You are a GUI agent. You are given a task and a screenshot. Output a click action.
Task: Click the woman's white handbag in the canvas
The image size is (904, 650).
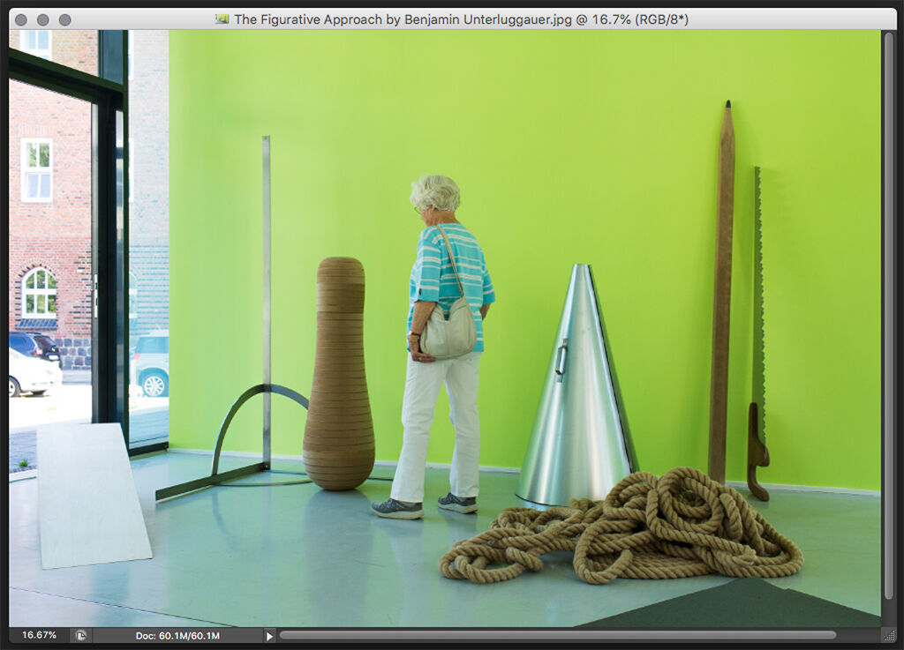point(448,331)
